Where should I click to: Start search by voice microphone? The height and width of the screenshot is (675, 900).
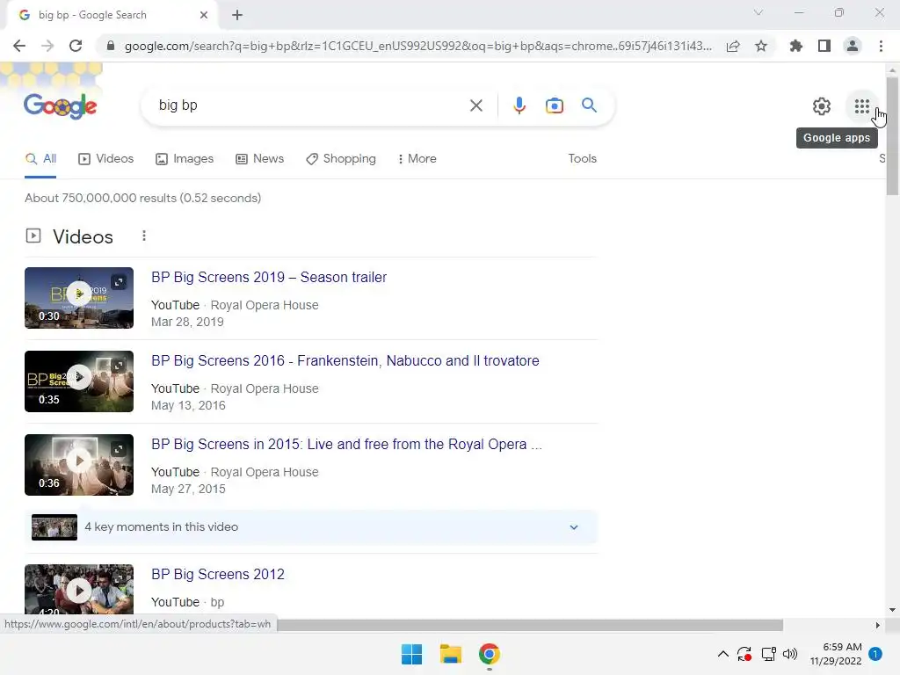pyautogui.click(x=519, y=105)
